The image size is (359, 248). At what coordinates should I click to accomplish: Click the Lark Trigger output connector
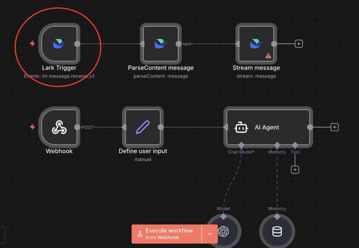[x=77, y=44]
